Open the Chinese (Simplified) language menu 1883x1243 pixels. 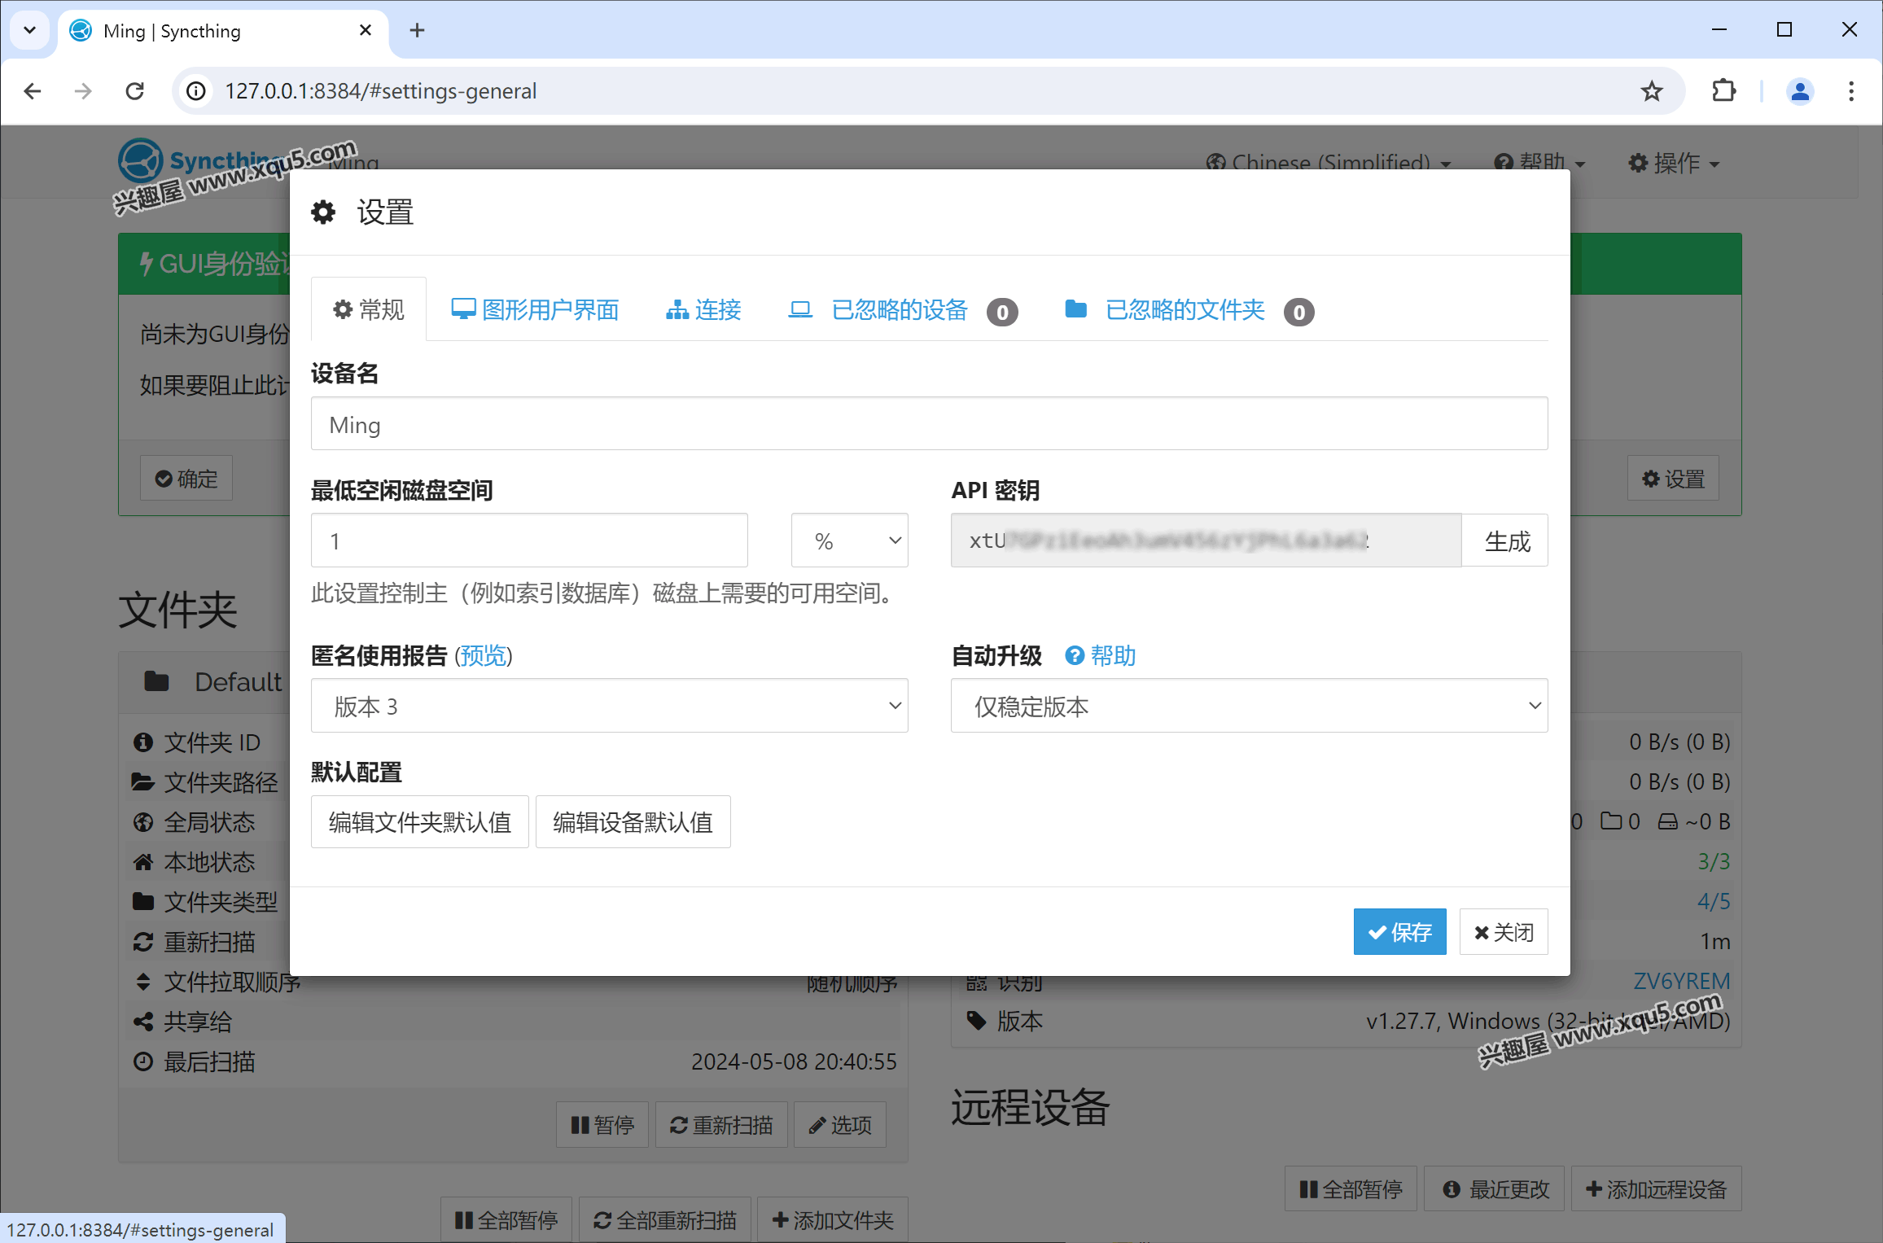tap(1329, 163)
